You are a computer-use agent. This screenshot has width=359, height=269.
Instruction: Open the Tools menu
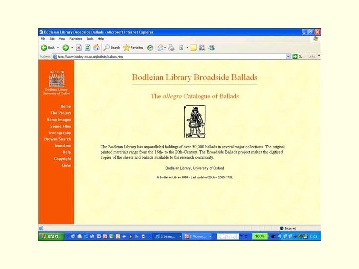pyautogui.click(x=90, y=39)
